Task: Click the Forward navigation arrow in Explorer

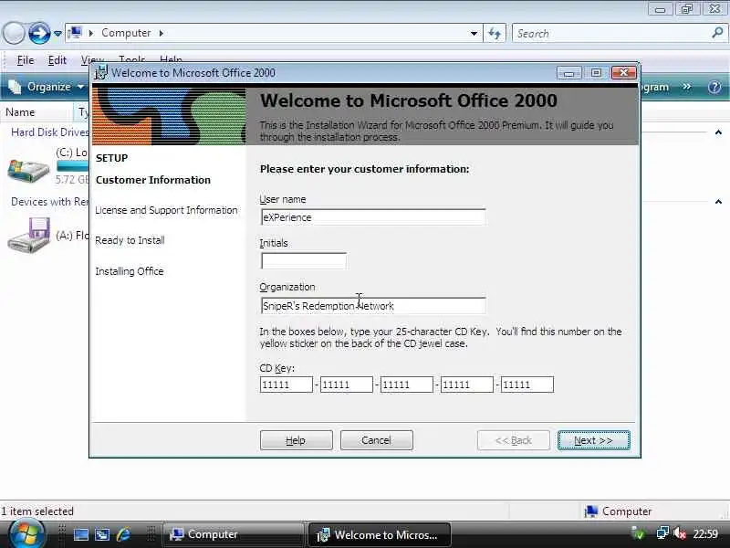Action: point(39,33)
